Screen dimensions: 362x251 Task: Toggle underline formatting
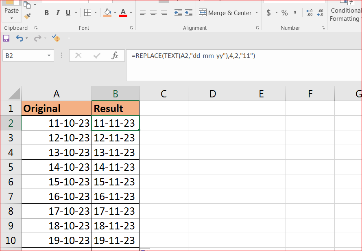68,13
